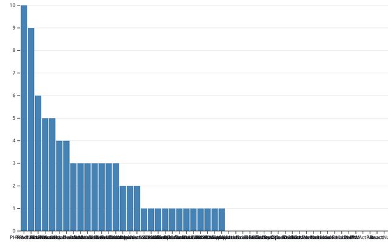Click the first x-axis label starting with PH
The height and width of the screenshot is (242, 388).
[13, 237]
